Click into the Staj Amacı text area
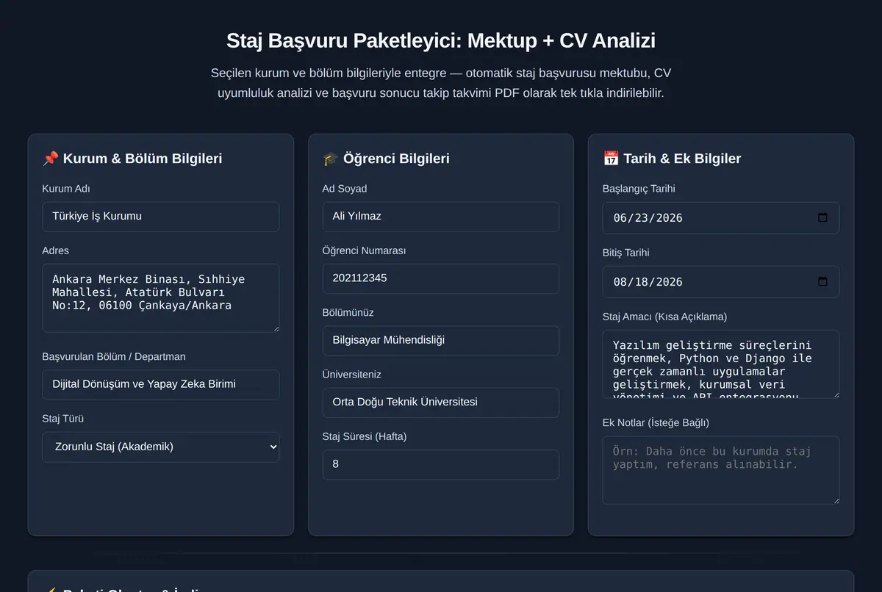This screenshot has width=882, height=592. (721, 364)
